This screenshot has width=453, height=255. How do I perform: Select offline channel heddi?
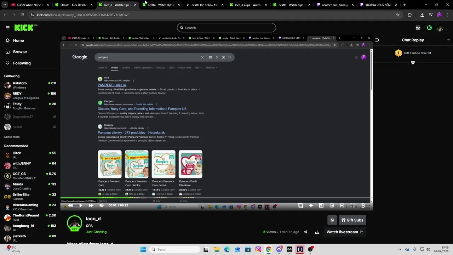30,127
